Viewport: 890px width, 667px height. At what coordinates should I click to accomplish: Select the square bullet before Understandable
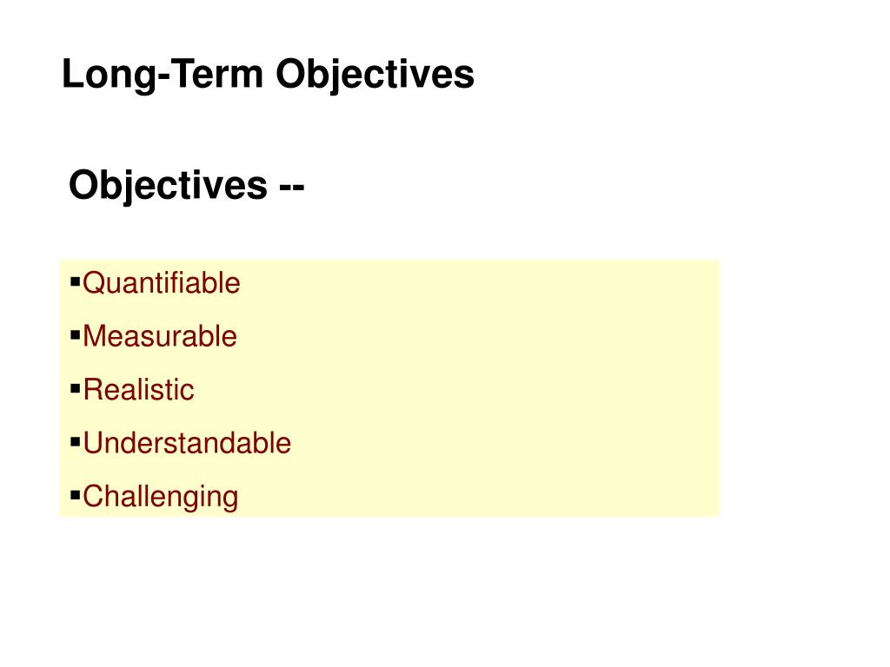point(76,442)
